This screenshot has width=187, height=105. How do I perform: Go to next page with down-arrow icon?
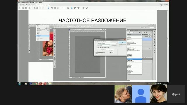(x=37, y=8)
